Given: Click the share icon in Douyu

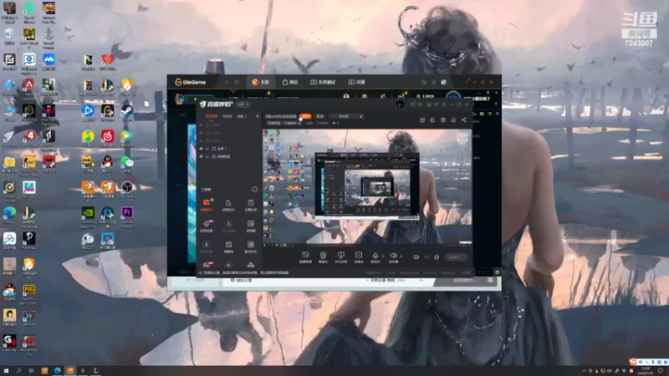Looking at the screenshot, I should pyautogui.click(x=464, y=120).
